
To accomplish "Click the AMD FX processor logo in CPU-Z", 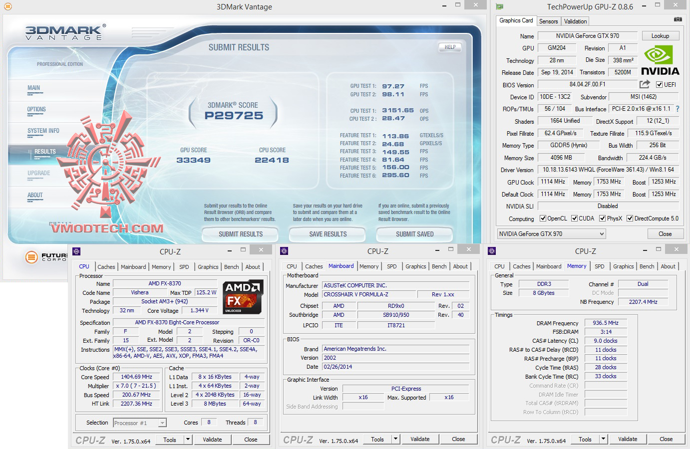I will [243, 297].
